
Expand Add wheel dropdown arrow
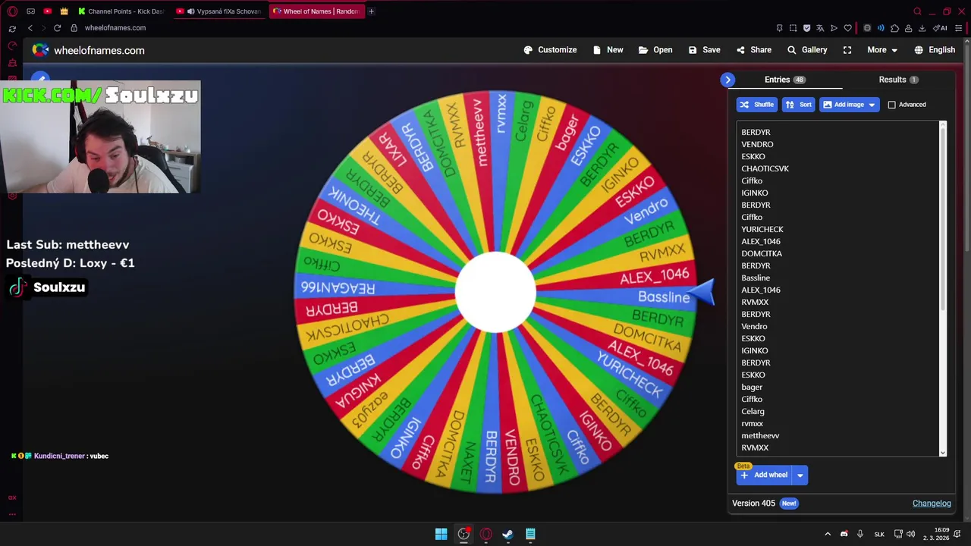click(800, 475)
